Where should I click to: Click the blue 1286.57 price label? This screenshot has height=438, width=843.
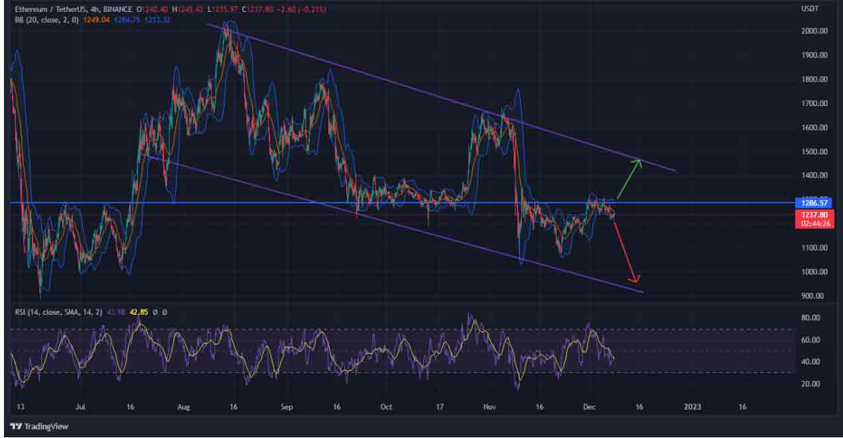click(x=812, y=204)
